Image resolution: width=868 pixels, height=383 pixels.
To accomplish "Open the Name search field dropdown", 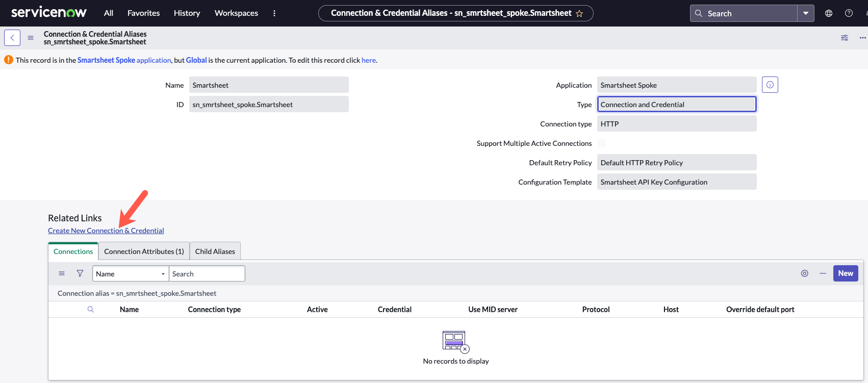I will tap(131, 273).
